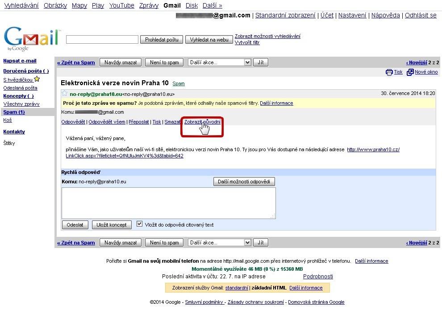Click the Spam label next to the subject
The image size is (442, 310).
tap(179, 83)
